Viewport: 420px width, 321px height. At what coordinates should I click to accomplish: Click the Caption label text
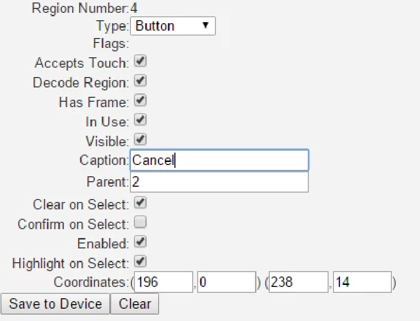(103, 160)
